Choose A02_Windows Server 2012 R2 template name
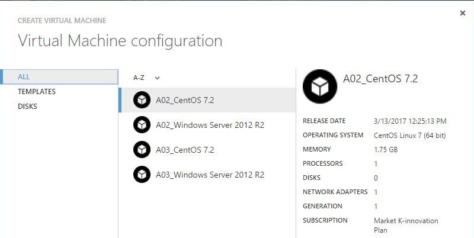The width and height of the screenshot is (474, 238). 210,125
